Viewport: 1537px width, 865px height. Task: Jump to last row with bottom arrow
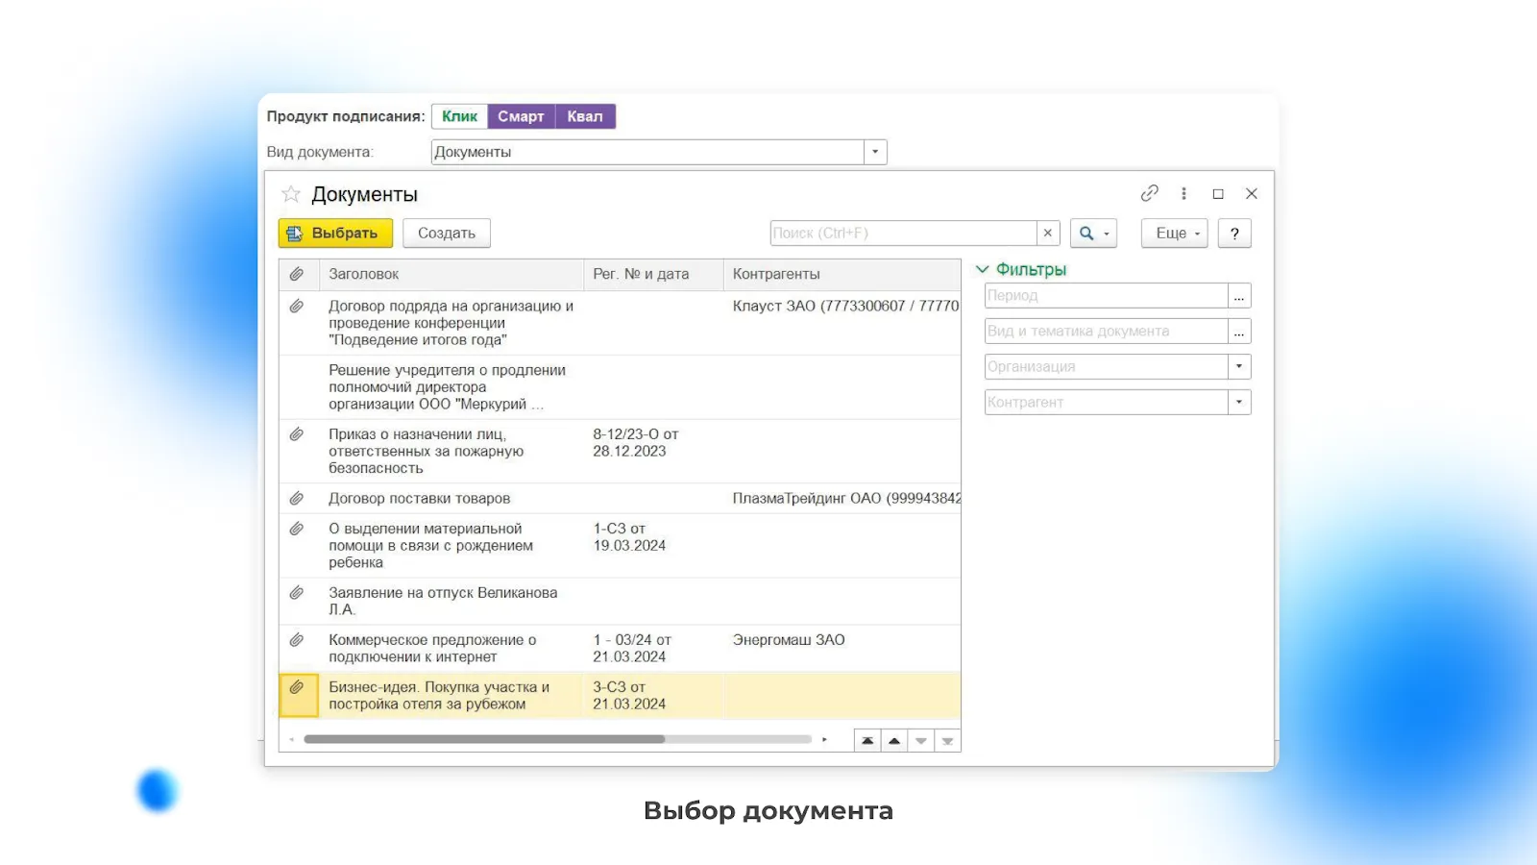click(947, 740)
